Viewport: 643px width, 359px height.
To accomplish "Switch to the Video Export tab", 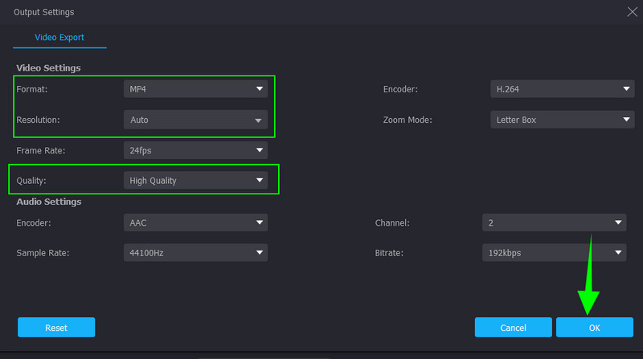I will [x=59, y=38].
